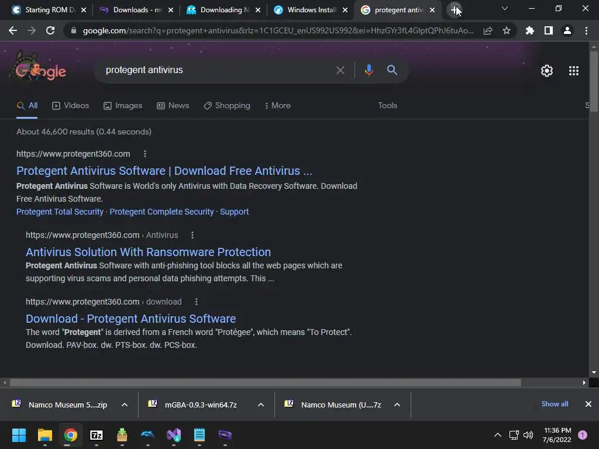This screenshot has height=449, width=599.
Task: Open the Chrome profile icon
Action: pos(567,30)
